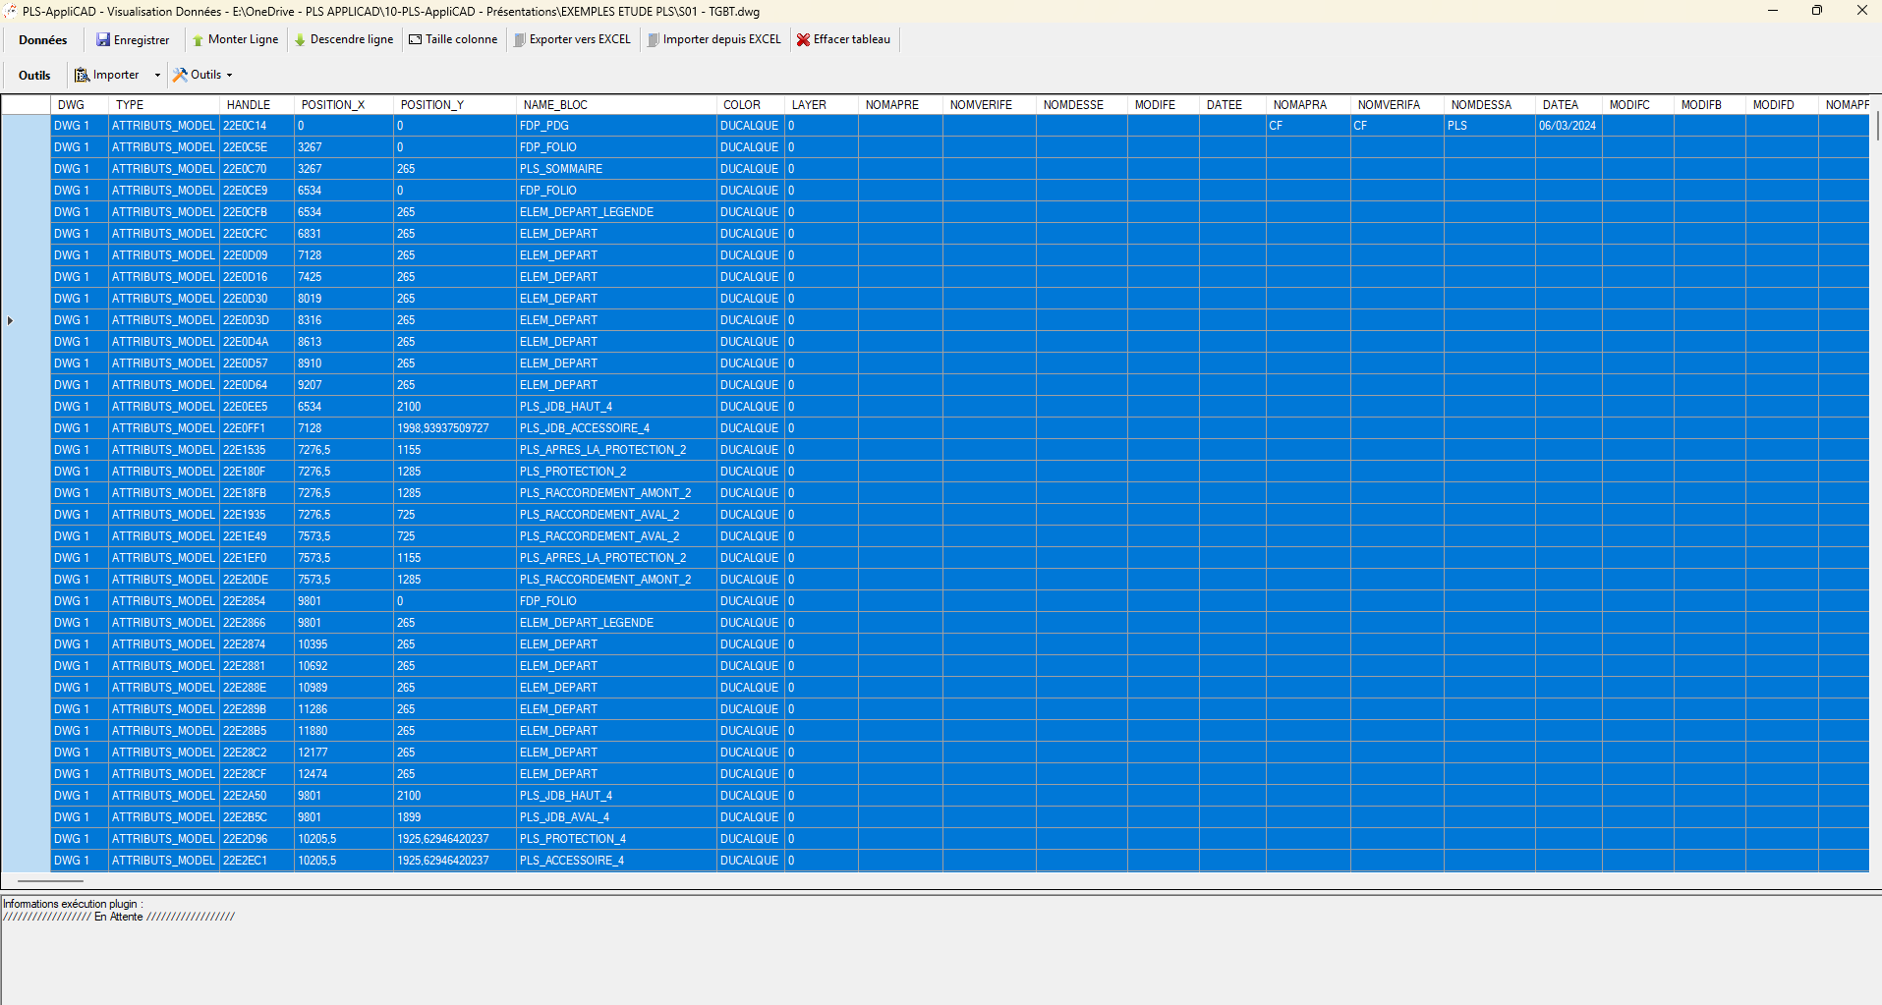Click the Outils wrench-and-hammer icon
Image resolution: width=1882 pixels, height=1005 pixels.
tap(179, 75)
